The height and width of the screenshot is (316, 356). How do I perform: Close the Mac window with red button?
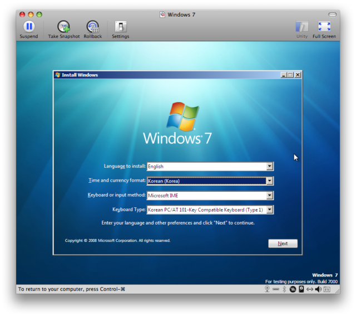(x=22, y=14)
